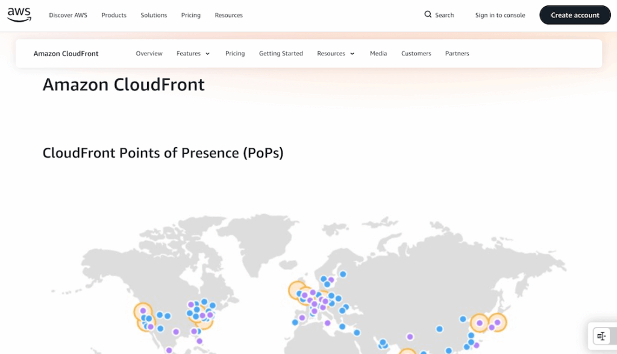The height and width of the screenshot is (354, 617).
Task: Open the Solutions menu in the top bar
Action: point(154,15)
